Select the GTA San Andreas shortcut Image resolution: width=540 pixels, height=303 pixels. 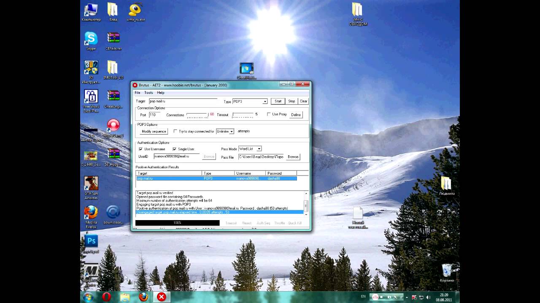(91, 188)
